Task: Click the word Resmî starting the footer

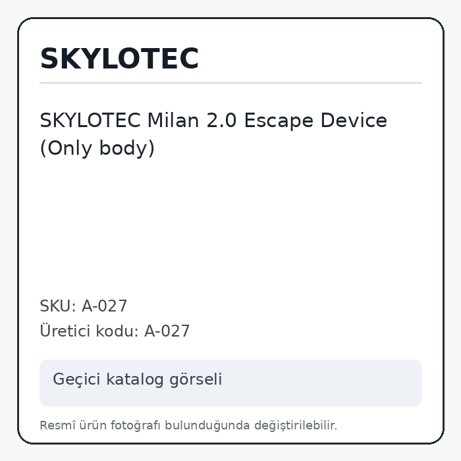Action: click(x=58, y=425)
